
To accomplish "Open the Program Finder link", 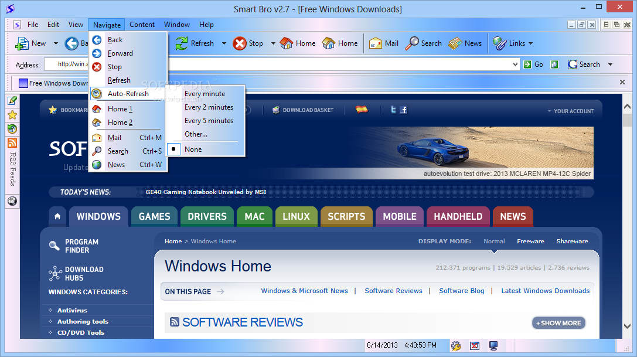I will pyautogui.click(x=74, y=246).
